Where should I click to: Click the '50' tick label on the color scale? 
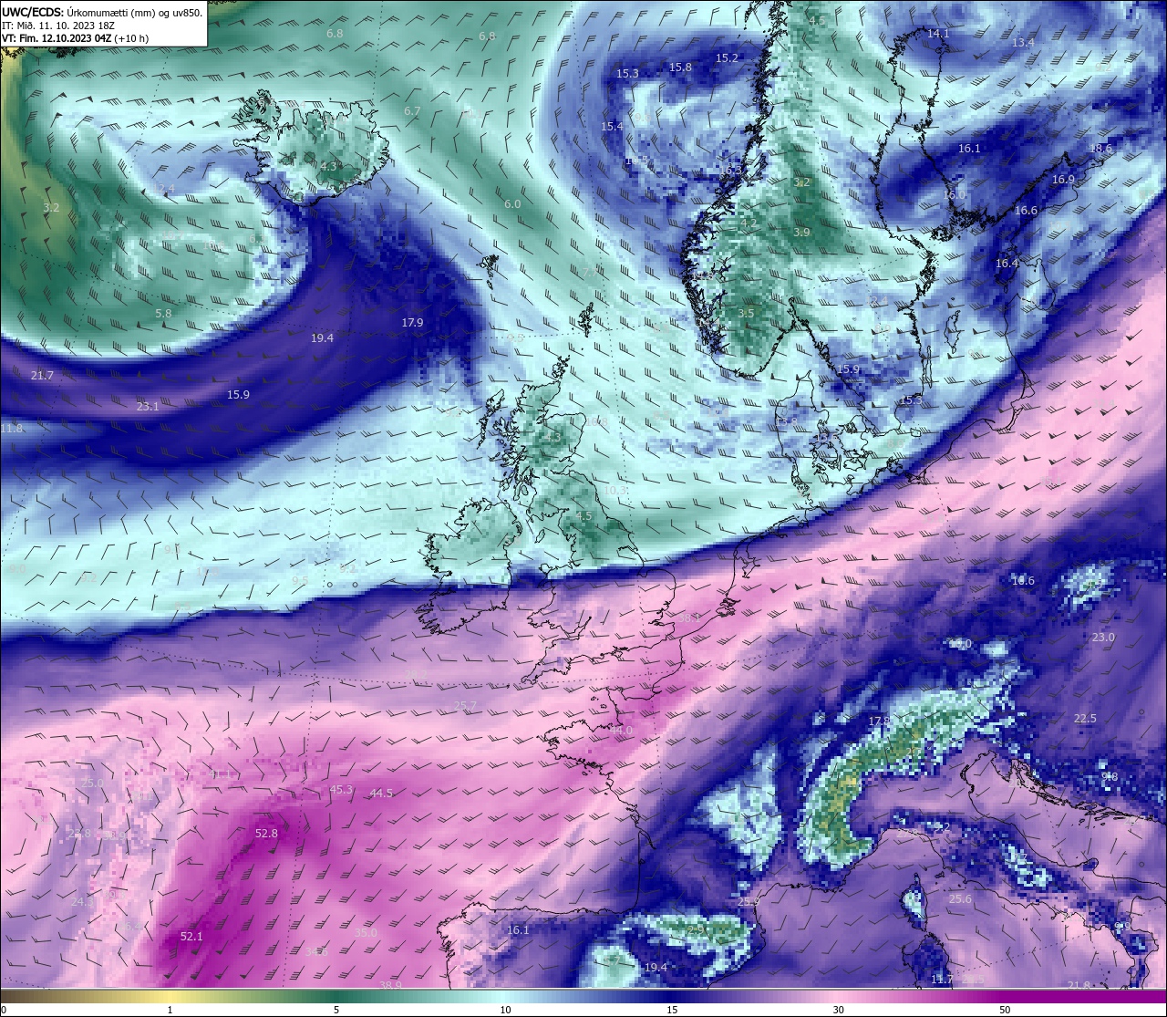1005,1010
